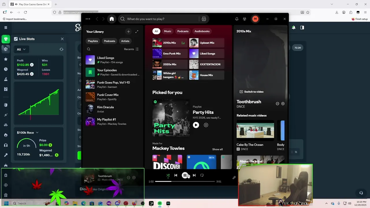
Task: Open the Punk Cover Mix playlist
Action: [113, 97]
